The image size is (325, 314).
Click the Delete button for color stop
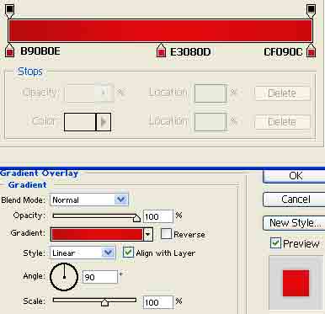click(282, 122)
